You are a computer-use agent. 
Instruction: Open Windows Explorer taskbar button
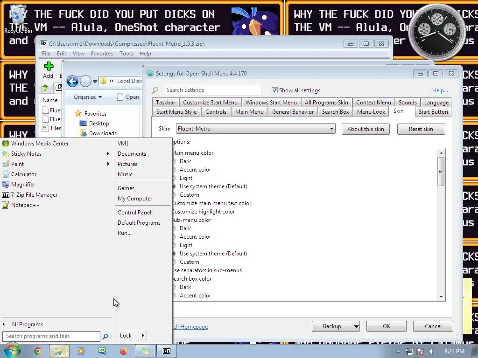[x=58, y=351]
